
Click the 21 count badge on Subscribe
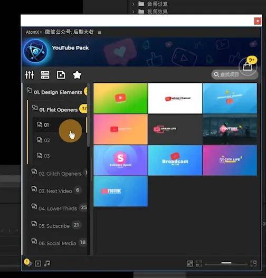76,225
